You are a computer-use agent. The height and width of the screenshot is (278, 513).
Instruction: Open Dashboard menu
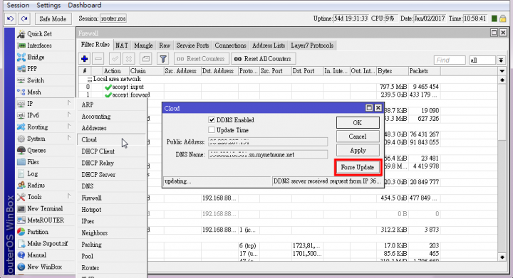click(x=84, y=5)
